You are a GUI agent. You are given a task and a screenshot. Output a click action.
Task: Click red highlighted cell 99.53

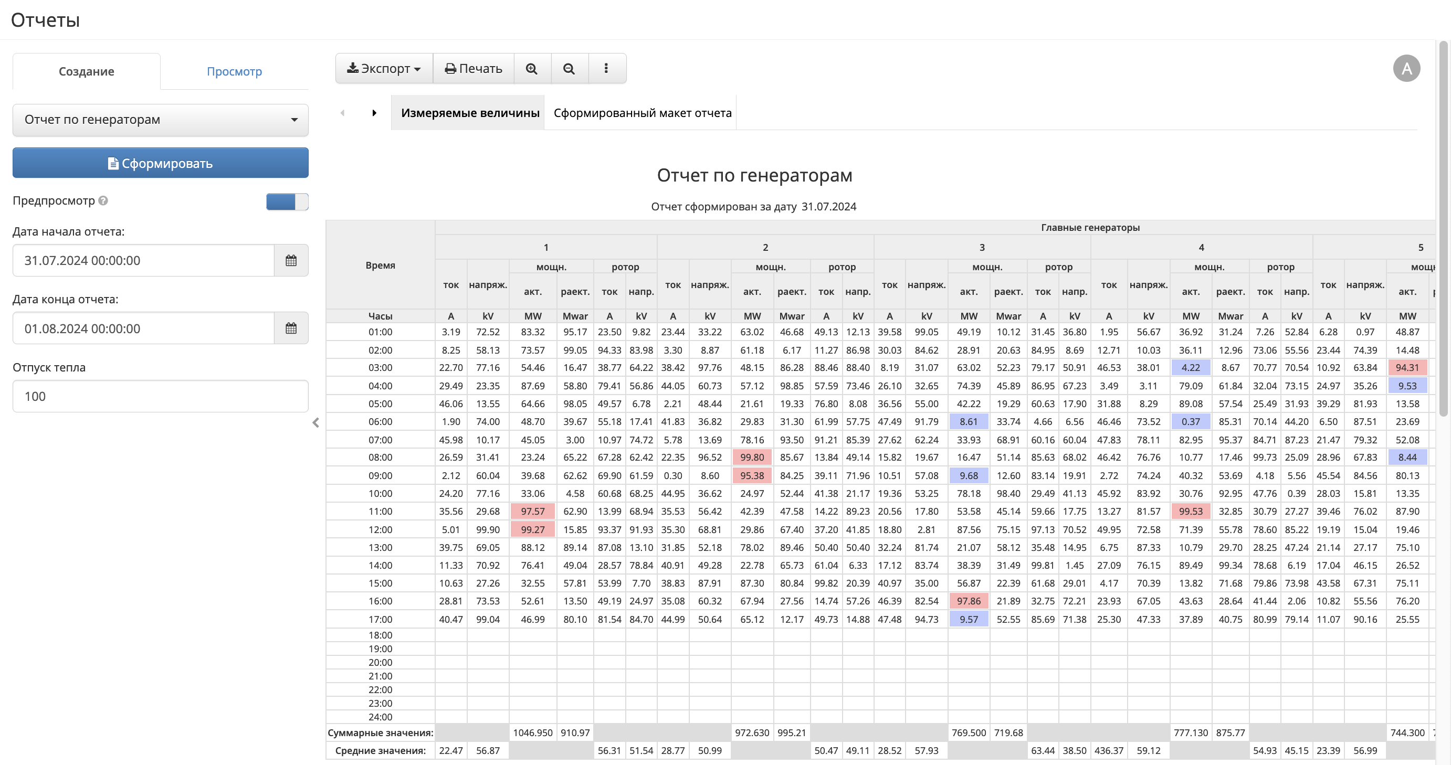tap(1191, 512)
